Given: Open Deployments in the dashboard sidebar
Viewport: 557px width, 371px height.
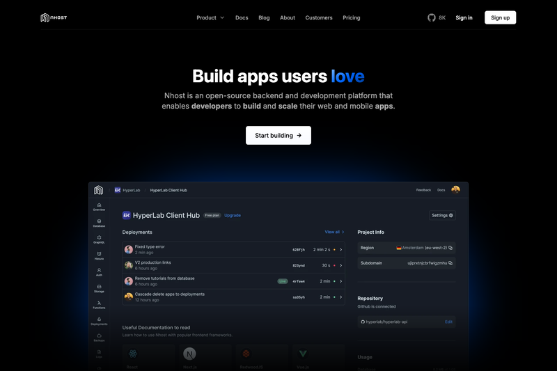Looking at the screenshot, I should (x=99, y=321).
